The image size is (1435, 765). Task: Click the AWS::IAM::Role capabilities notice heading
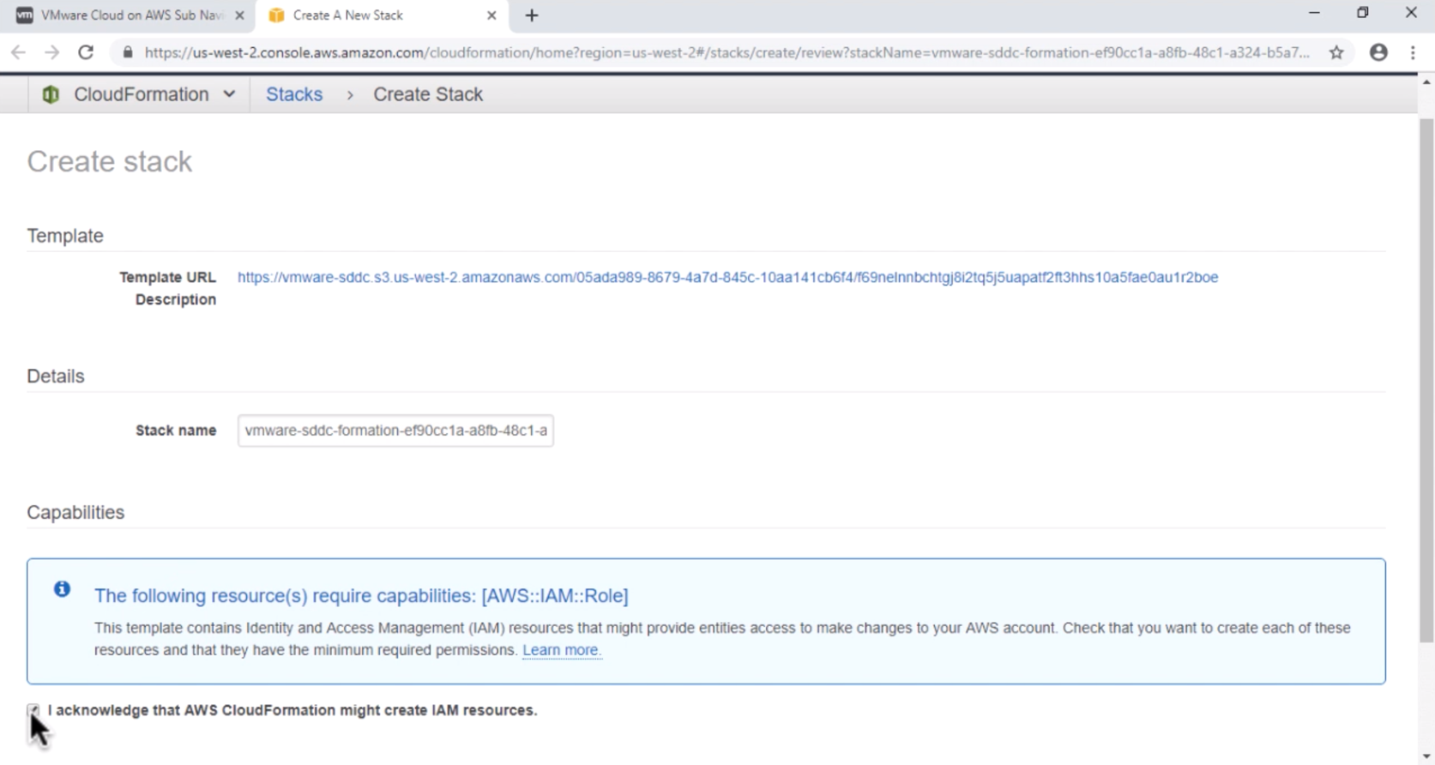pyautogui.click(x=361, y=595)
